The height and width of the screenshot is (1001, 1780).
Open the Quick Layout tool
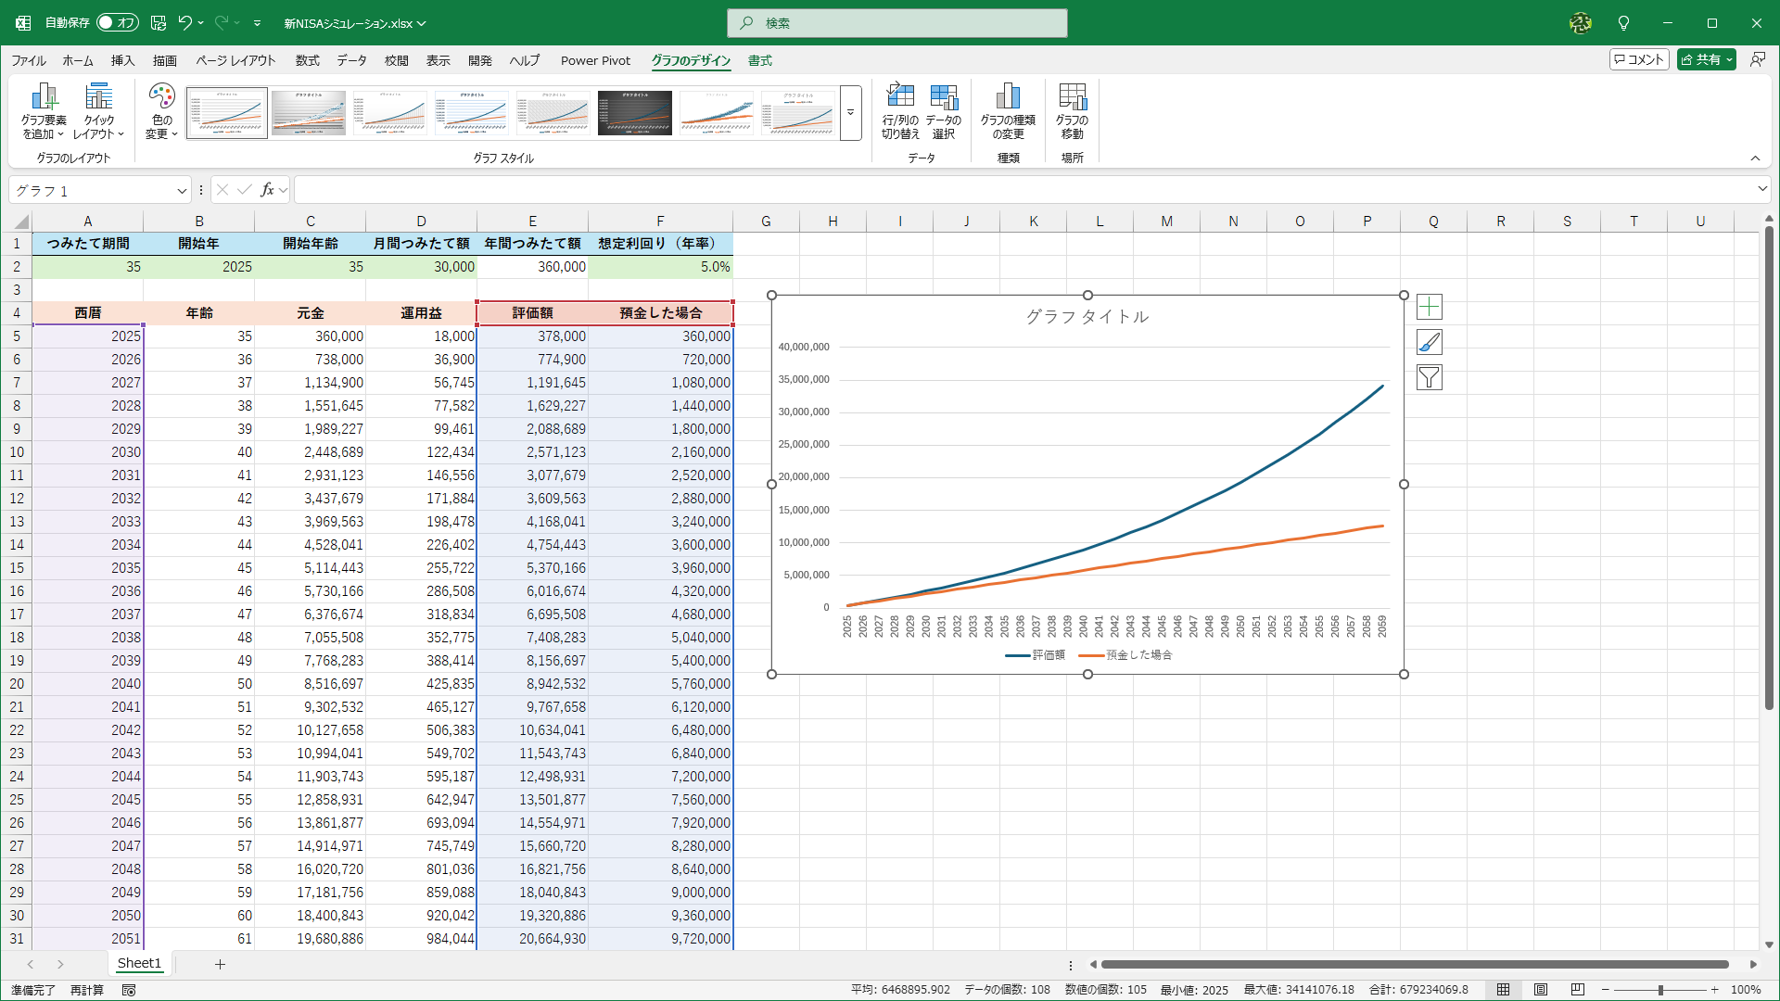click(98, 111)
